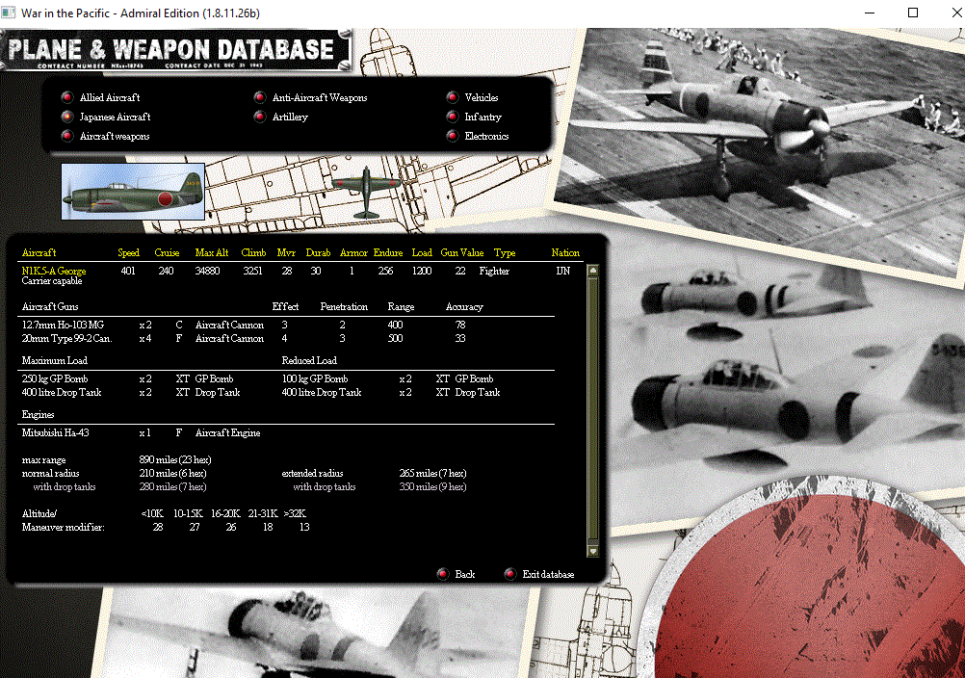The height and width of the screenshot is (678, 965).
Task: Click the Engines section heading
Action: [38, 415]
